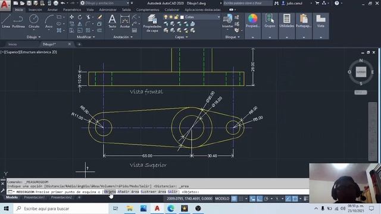Toggle ortho mode in status bar
381x214 pixels.
click(260, 199)
